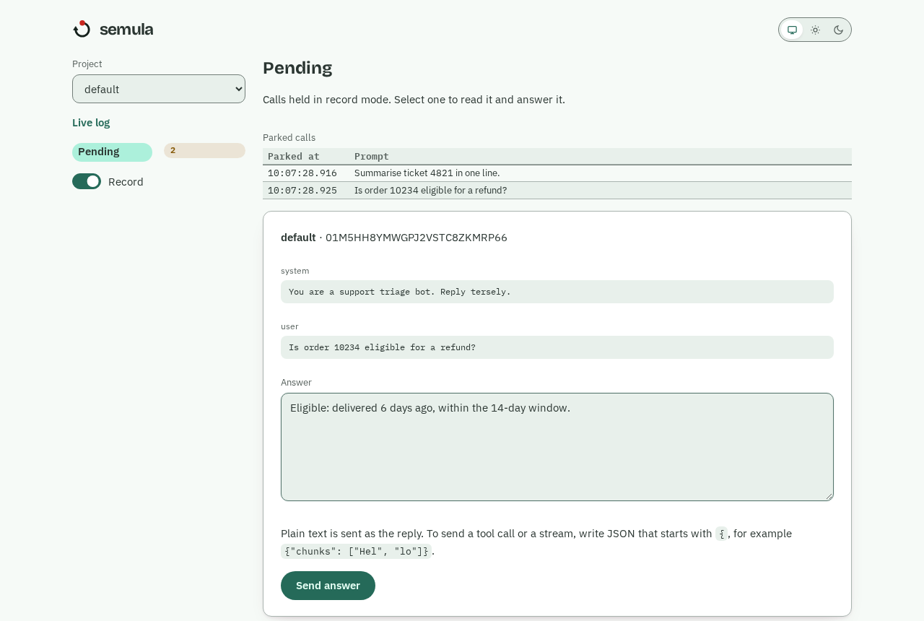924x621 pixels.
Task: Open the Live log page
Action: point(91,123)
